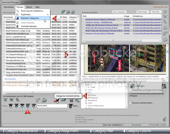Enable Preserve selected folder checkbox
Viewport: 170px width, 134px height.
pyautogui.click(x=130, y=103)
